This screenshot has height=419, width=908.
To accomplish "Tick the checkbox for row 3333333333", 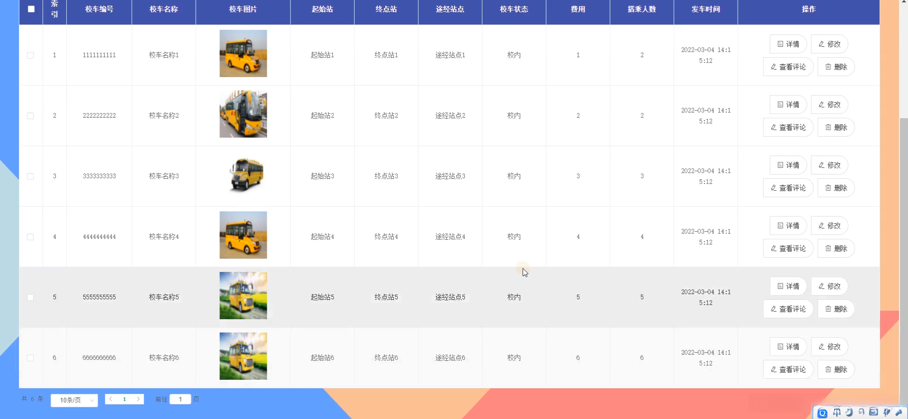I will [30, 176].
